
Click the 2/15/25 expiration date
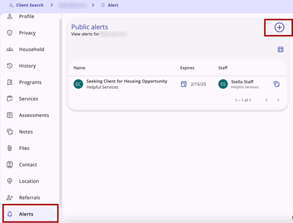(x=198, y=84)
